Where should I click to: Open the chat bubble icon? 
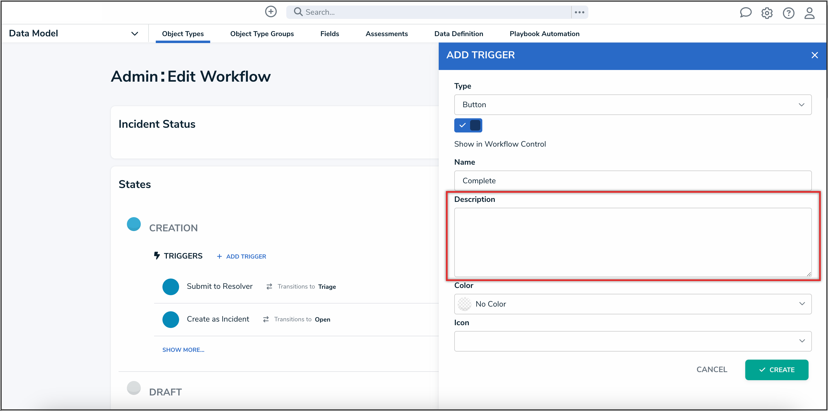tap(745, 13)
